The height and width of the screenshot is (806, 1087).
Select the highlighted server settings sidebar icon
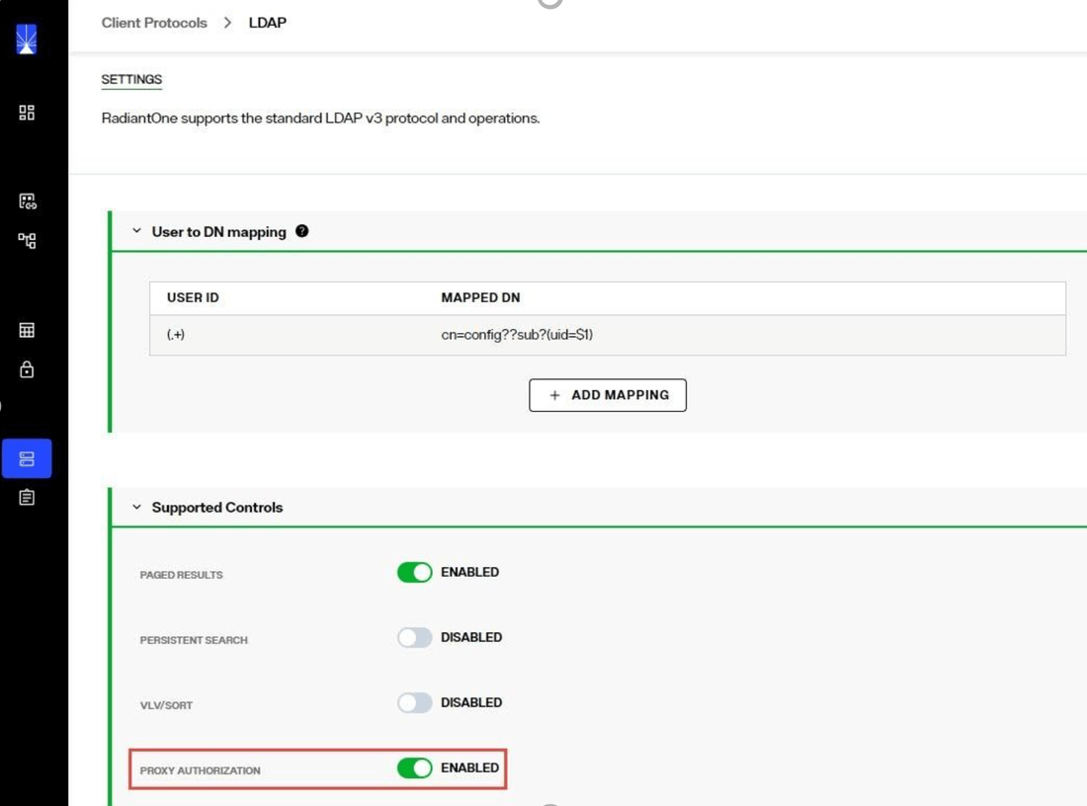pos(27,458)
